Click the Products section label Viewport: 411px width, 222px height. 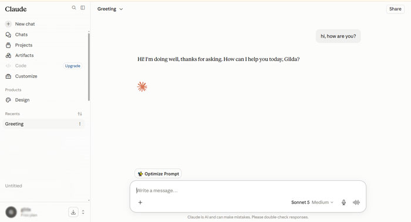click(13, 90)
